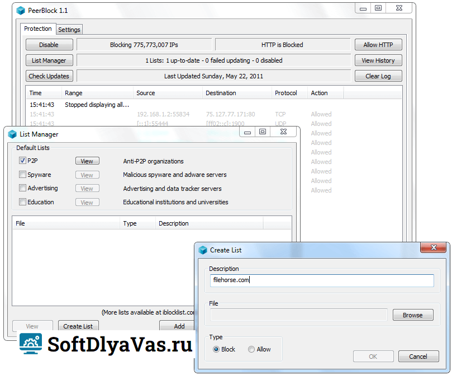Sort the log by the Source column
The height and width of the screenshot is (375, 452).
pyautogui.click(x=168, y=93)
